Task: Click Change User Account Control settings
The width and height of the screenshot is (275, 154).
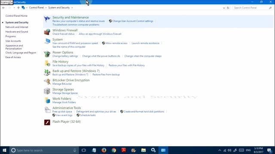Action: [133, 21]
